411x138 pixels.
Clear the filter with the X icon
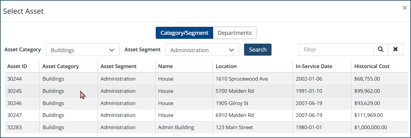click(396, 49)
